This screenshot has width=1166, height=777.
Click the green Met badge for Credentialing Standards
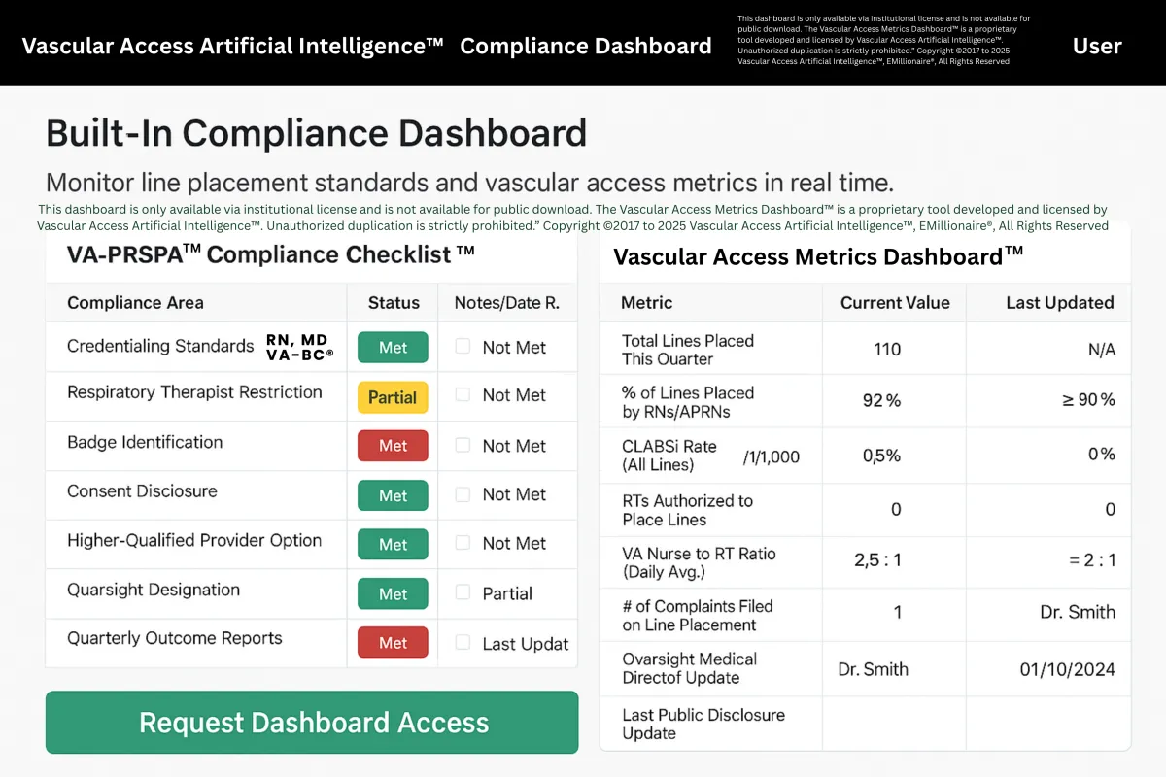click(x=393, y=348)
